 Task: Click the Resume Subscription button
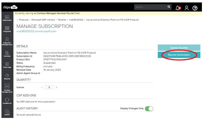click(x=179, y=55)
